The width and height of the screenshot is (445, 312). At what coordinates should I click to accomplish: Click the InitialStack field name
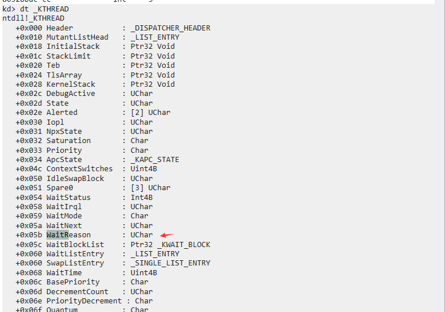point(73,47)
